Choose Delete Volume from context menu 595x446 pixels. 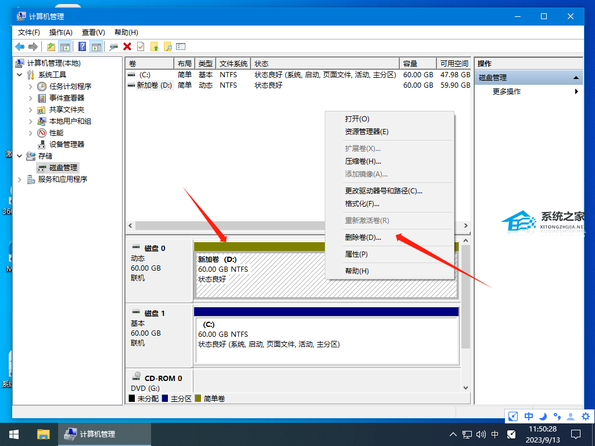[x=363, y=237]
